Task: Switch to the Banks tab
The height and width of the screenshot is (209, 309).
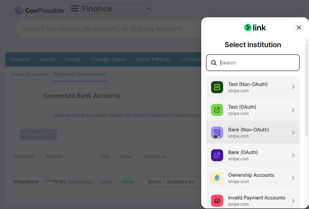Action: [x=48, y=59]
